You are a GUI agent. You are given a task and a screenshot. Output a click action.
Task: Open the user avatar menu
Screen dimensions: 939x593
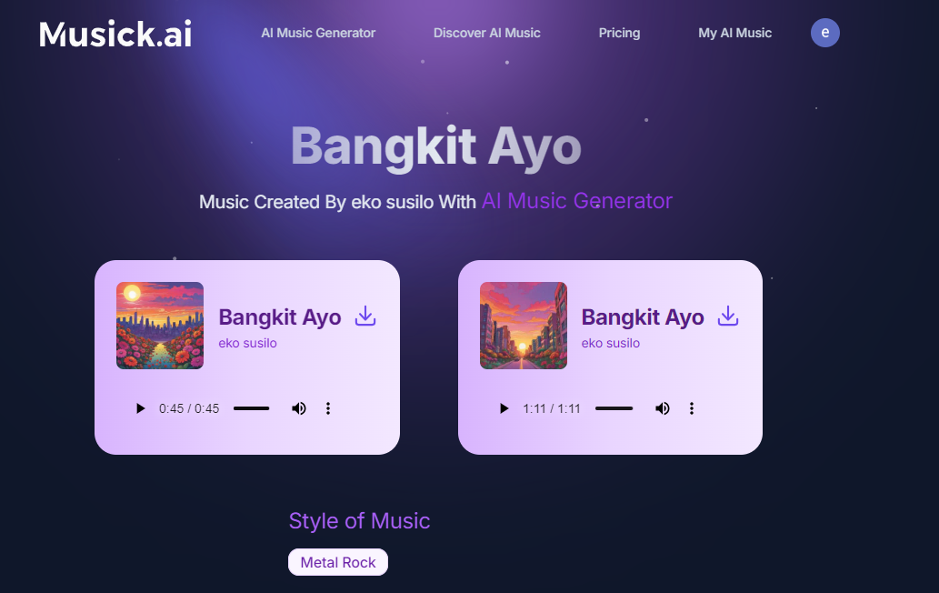coord(825,33)
